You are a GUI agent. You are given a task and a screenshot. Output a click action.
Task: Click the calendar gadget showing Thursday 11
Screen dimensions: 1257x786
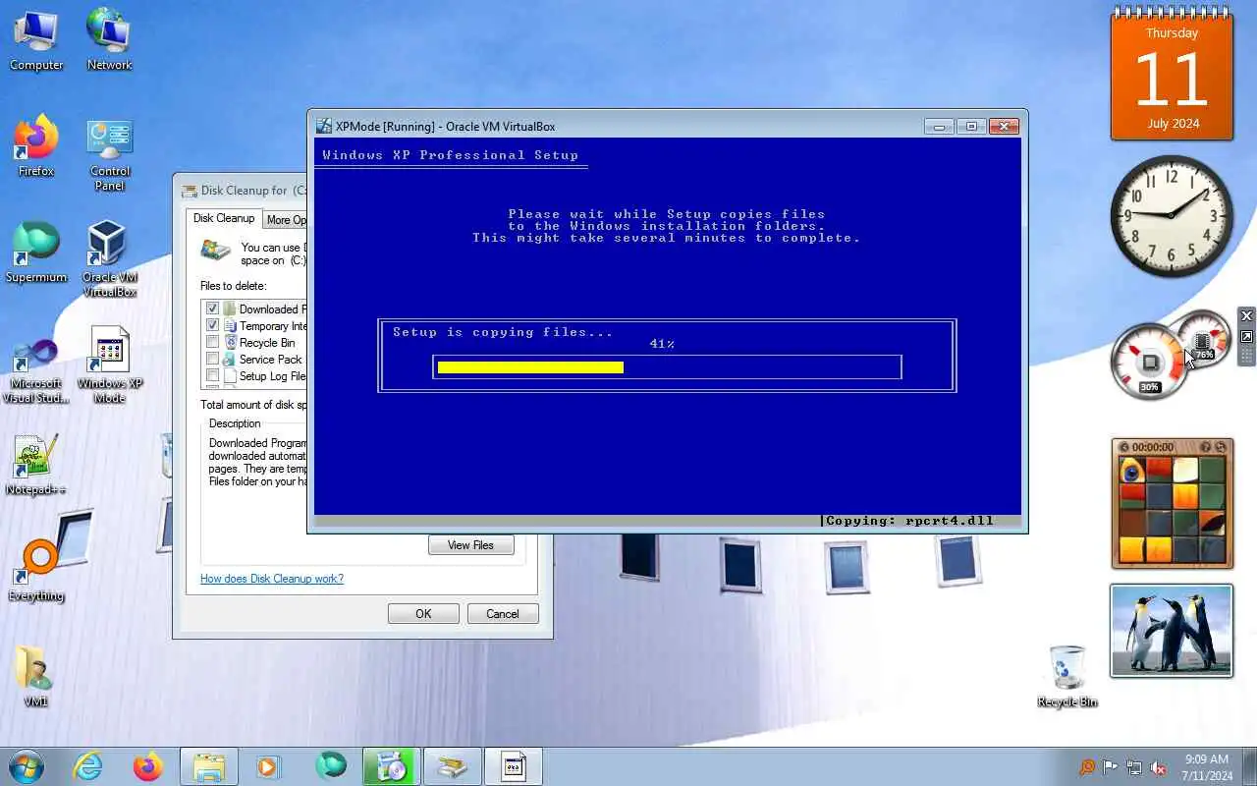pyautogui.click(x=1172, y=76)
